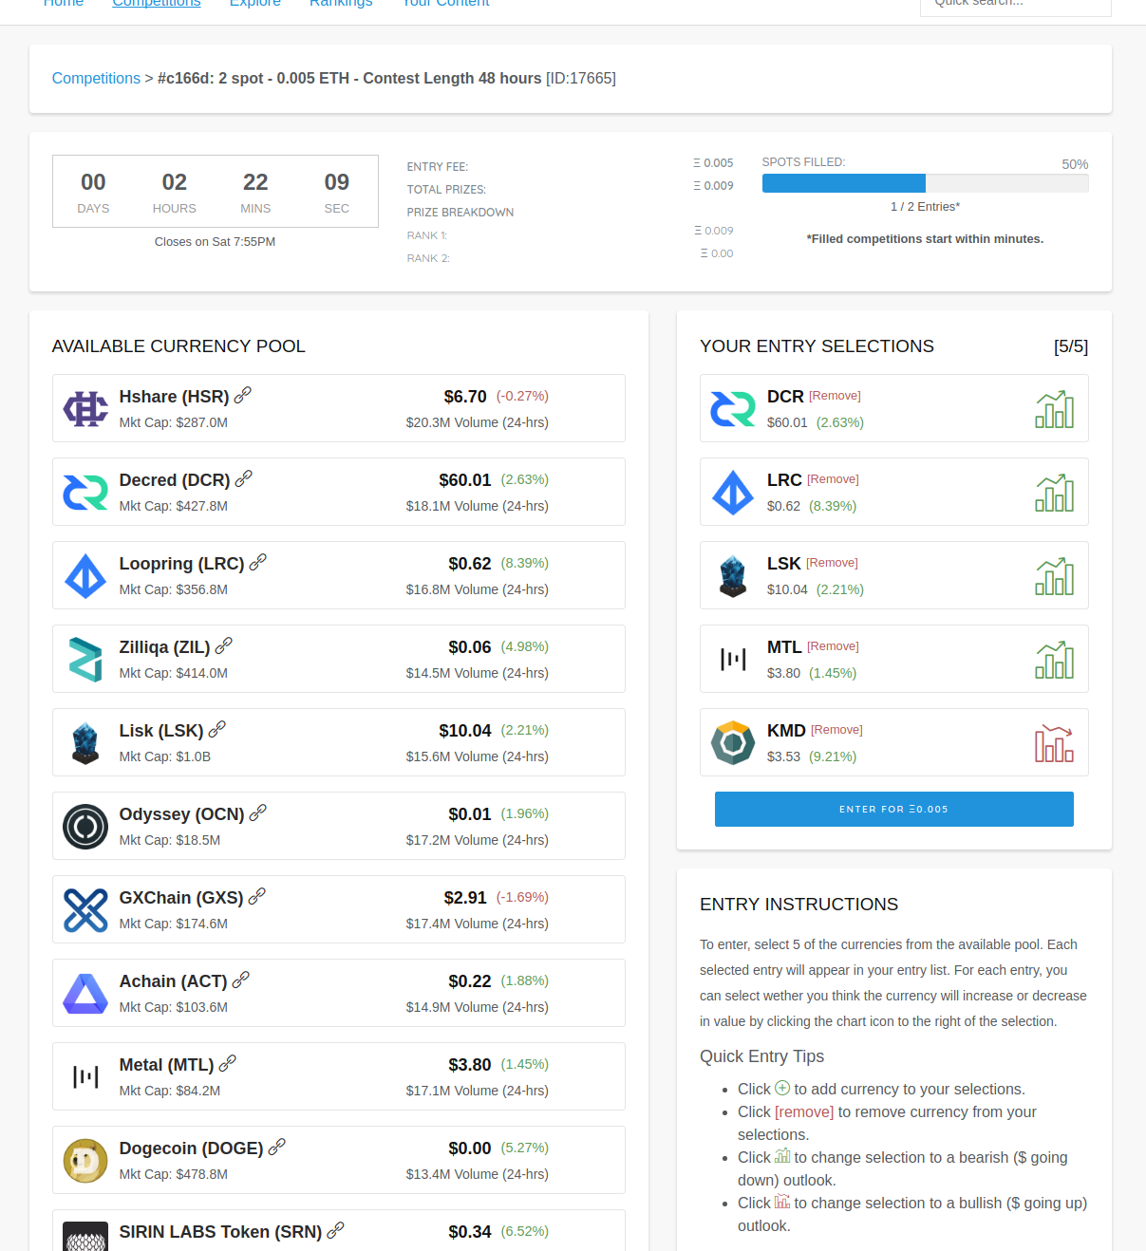Image resolution: width=1146 pixels, height=1251 pixels.
Task: Toggle DCR selection outlook chart icon
Action: tap(1054, 409)
